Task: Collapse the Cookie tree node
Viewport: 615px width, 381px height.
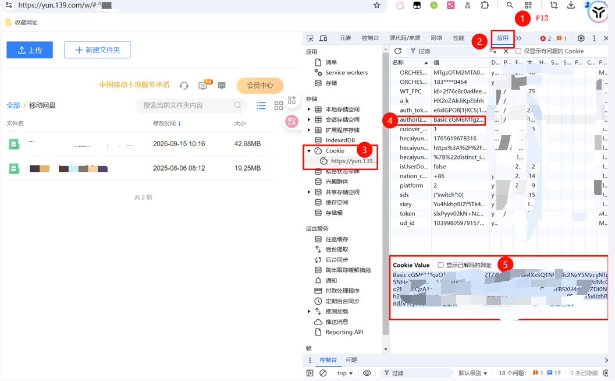Action: [x=309, y=151]
